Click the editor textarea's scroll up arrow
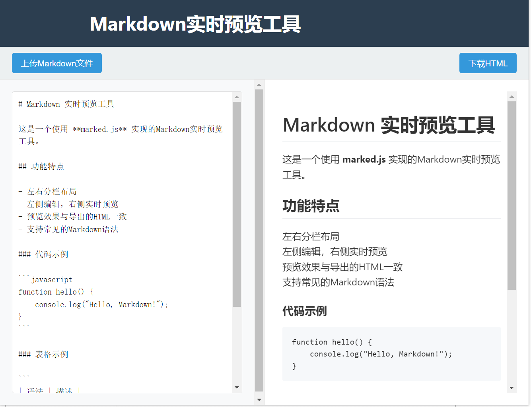 click(x=237, y=97)
